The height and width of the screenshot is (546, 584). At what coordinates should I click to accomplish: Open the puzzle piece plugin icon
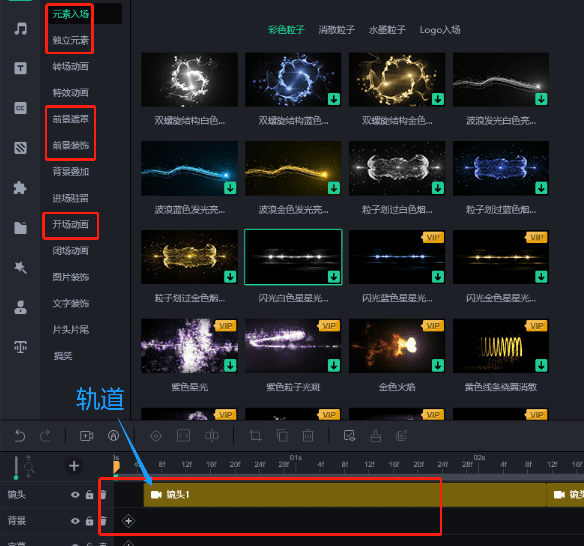pyautogui.click(x=20, y=188)
